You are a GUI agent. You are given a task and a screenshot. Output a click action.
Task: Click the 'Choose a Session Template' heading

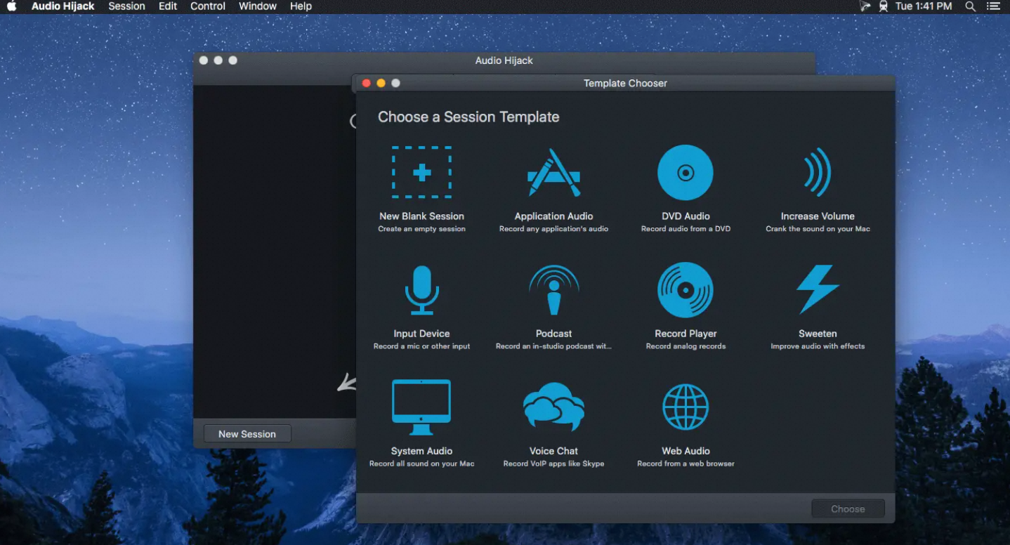coord(468,117)
